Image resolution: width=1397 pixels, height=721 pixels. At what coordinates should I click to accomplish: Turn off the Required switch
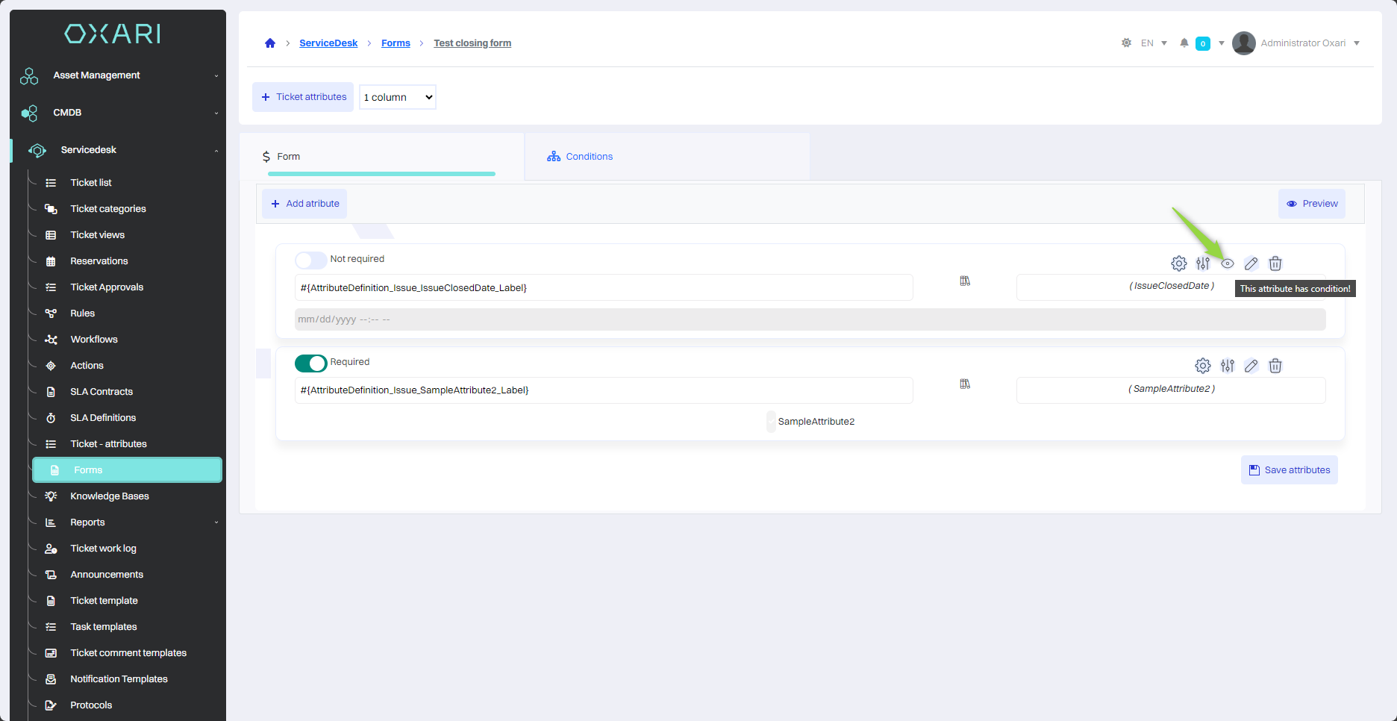tap(310, 363)
